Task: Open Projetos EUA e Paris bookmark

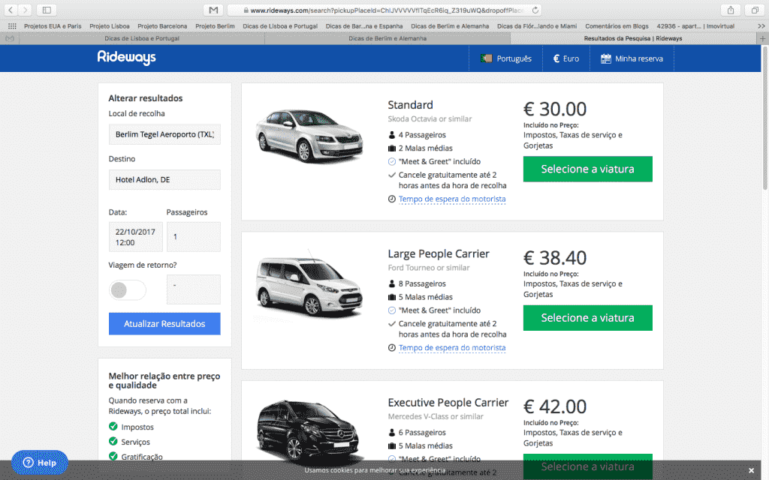Action: [53, 26]
